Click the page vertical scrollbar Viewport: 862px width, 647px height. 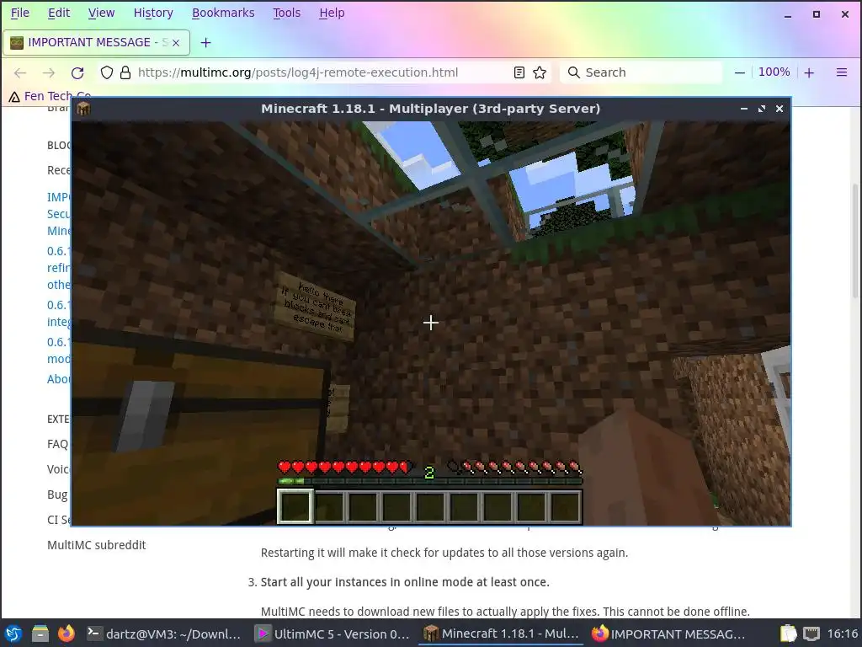(x=855, y=242)
